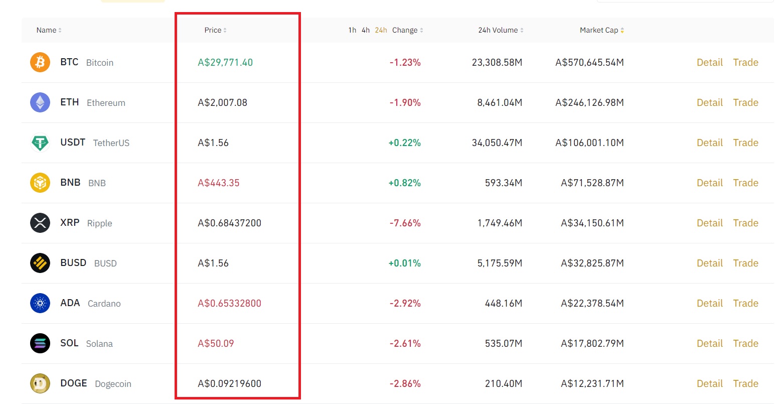The image size is (781, 404).
Task: Click Solana price A$50.09
Action: pyautogui.click(x=216, y=343)
